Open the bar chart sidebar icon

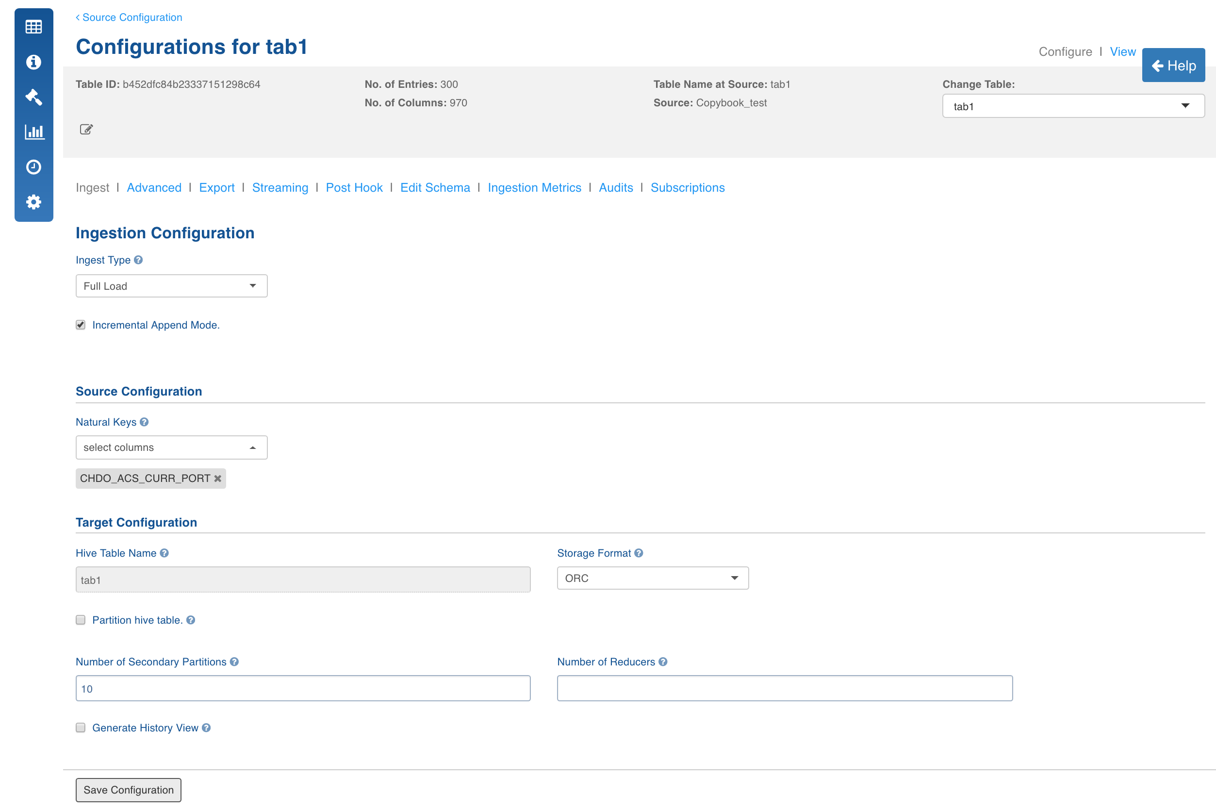pos(34,132)
